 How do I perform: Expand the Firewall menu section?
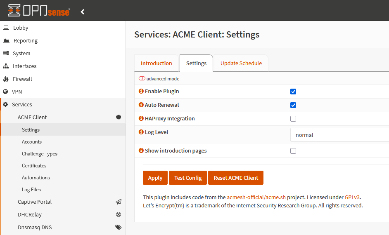pos(22,79)
